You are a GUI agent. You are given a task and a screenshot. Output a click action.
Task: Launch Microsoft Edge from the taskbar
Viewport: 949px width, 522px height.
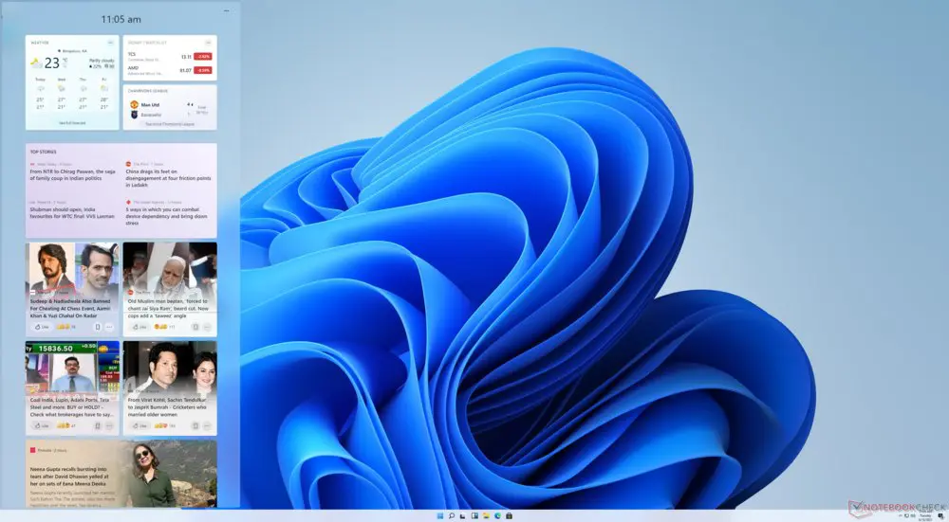(x=497, y=515)
